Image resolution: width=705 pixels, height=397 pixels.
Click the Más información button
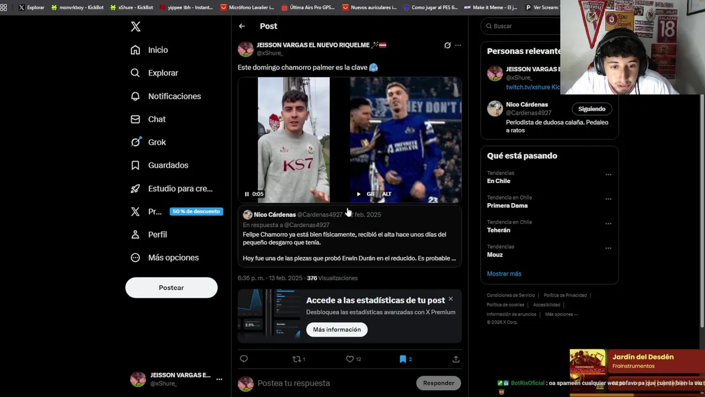(x=337, y=330)
